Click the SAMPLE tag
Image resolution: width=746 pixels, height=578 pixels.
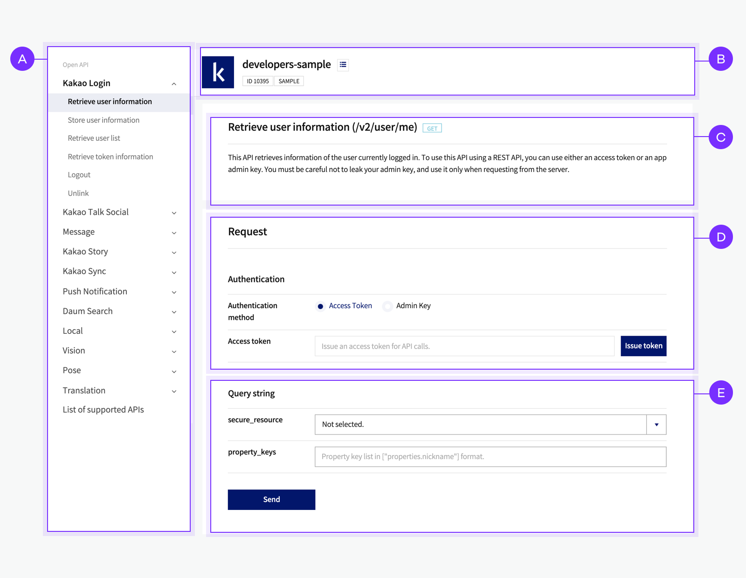point(289,81)
